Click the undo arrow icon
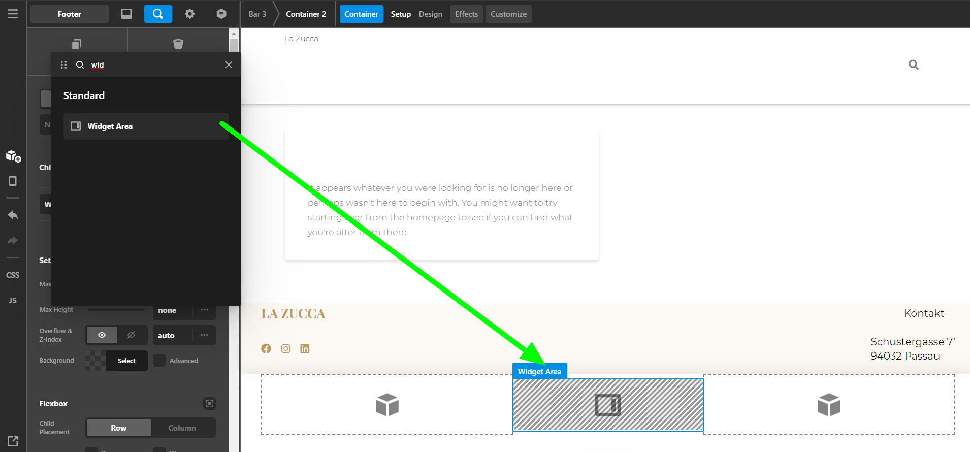970x452 pixels. pyautogui.click(x=13, y=215)
